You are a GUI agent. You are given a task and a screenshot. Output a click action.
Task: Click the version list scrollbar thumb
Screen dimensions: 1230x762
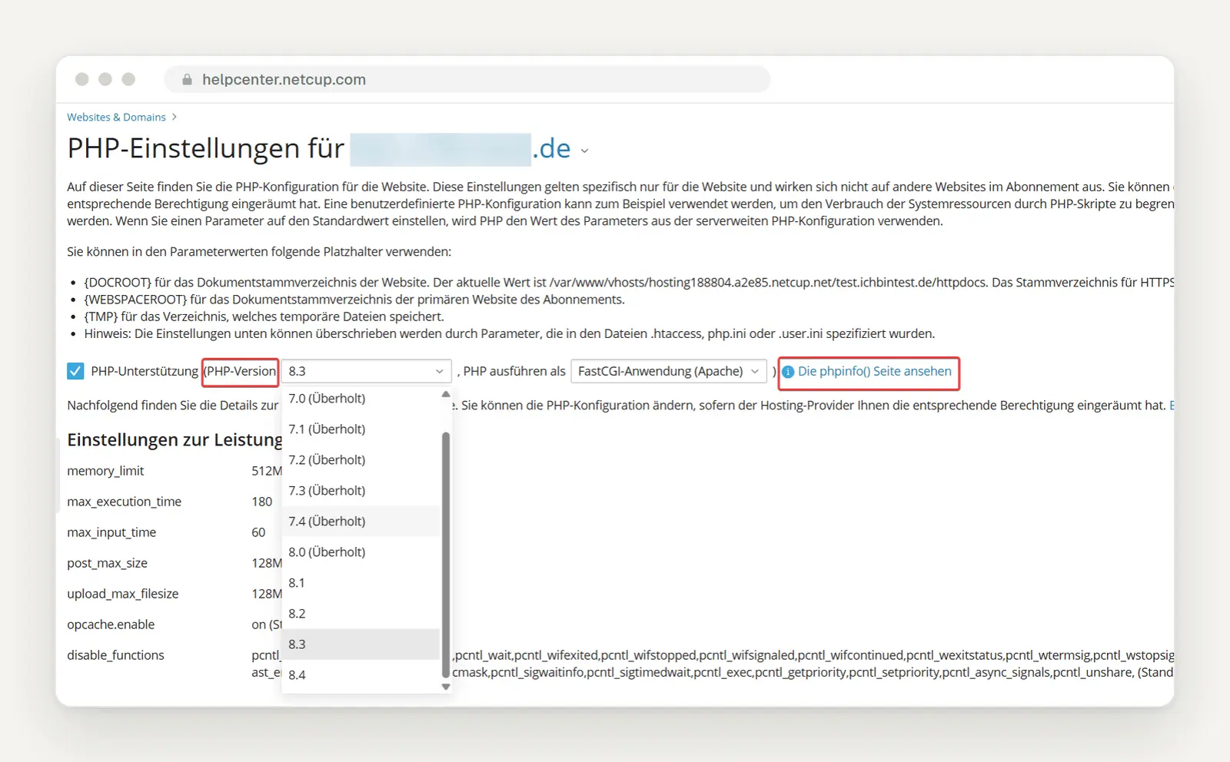(446, 555)
